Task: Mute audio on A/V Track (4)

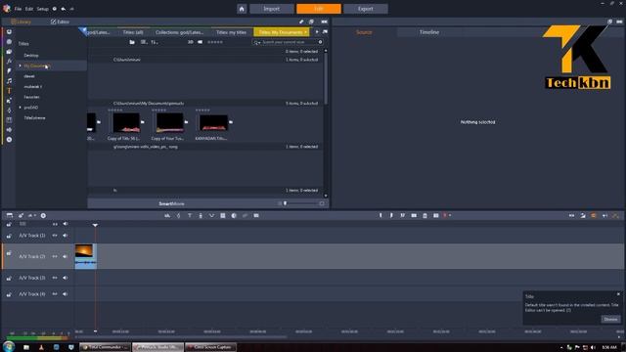Action: coord(66,294)
